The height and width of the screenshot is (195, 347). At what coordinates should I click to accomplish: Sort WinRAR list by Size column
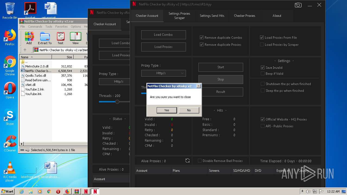[63, 57]
